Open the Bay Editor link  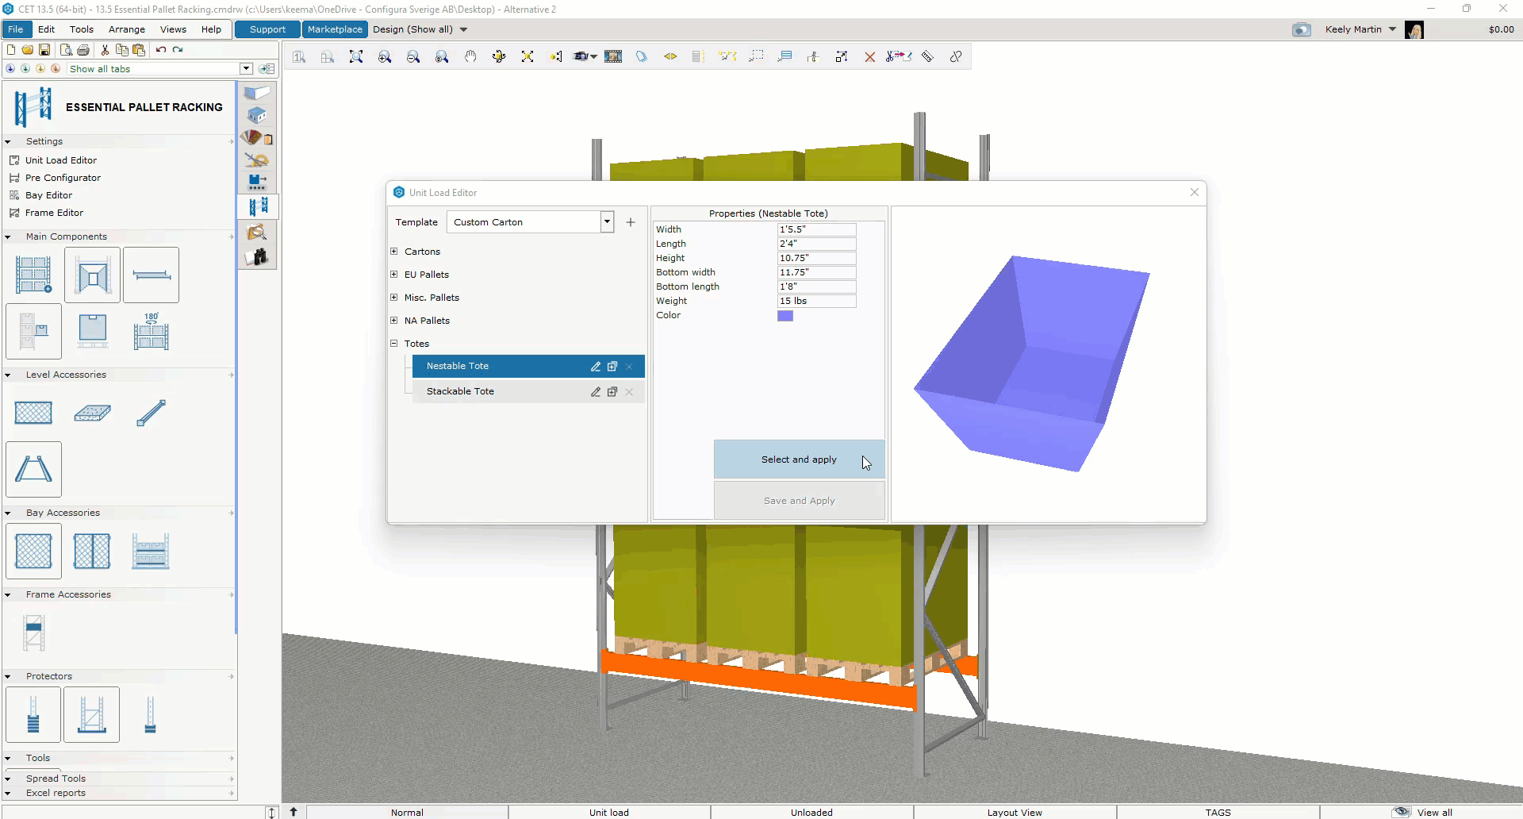click(x=48, y=195)
